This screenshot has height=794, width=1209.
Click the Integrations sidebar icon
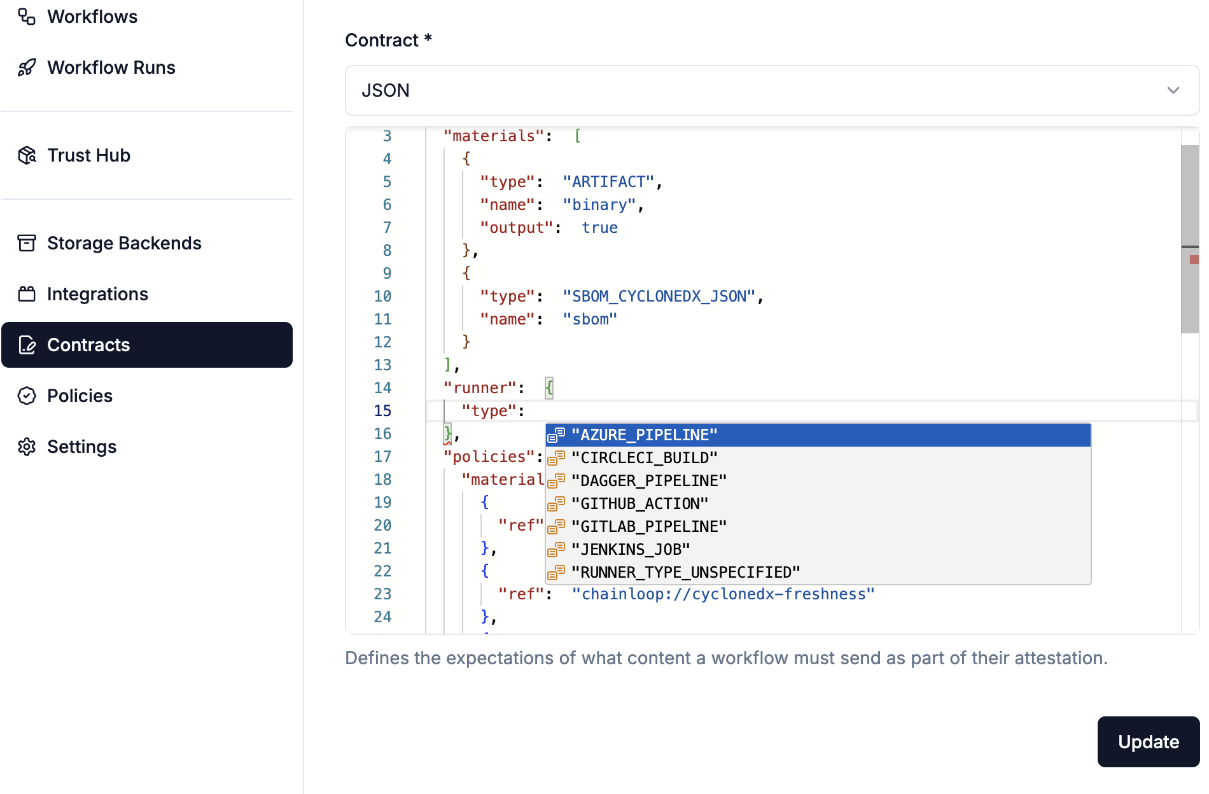pos(27,294)
